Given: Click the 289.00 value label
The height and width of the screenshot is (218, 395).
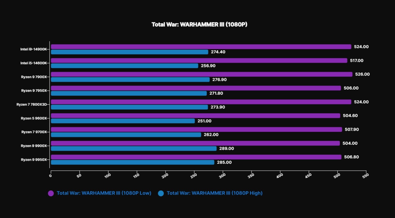Looking at the screenshot, I should (227, 148).
